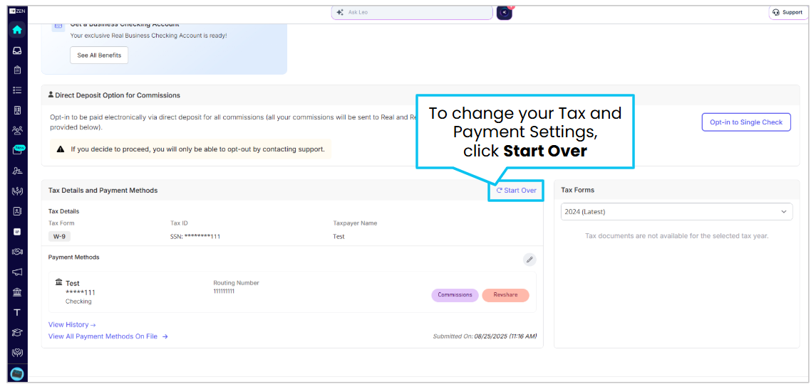This screenshot has height=389, width=811.
Task: Open the hands holding dollar icon in sidebar
Action: coord(17,191)
